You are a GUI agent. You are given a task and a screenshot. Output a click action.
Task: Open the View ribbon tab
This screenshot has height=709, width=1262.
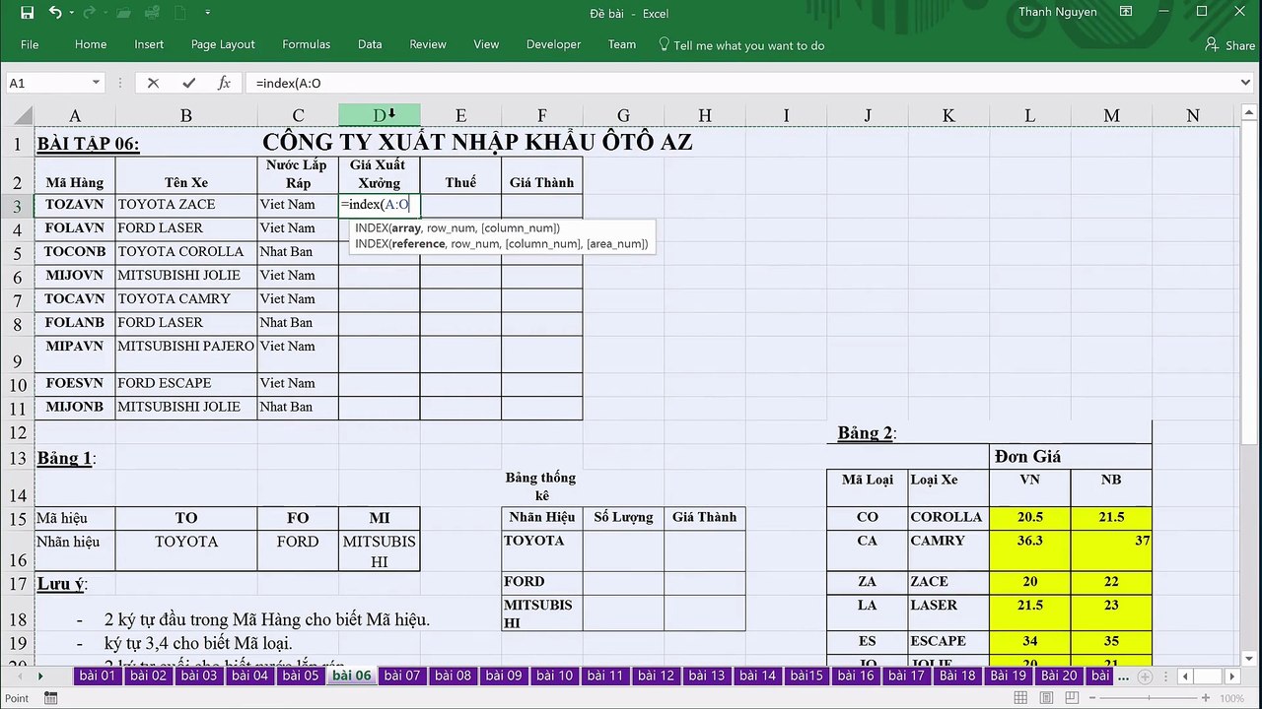click(486, 44)
